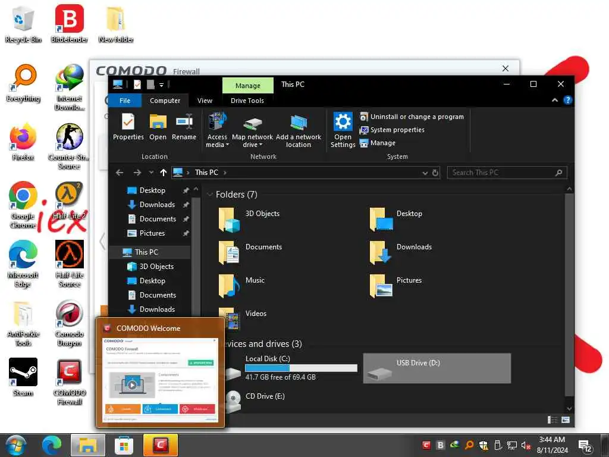This screenshot has width=609, height=457.
Task: Switch to the View ribbon tab
Action: (x=205, y=100)
